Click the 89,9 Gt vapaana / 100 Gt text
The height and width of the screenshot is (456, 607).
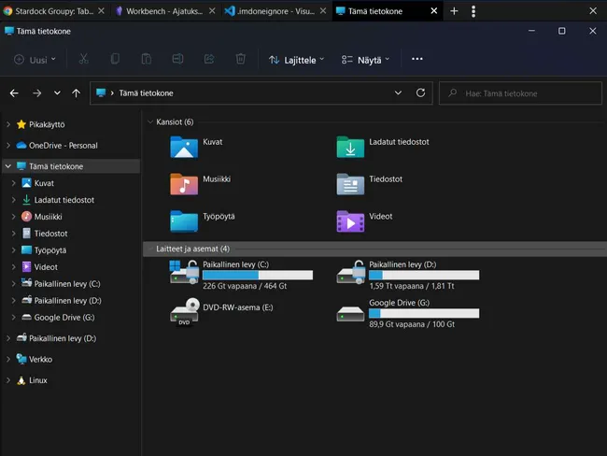(x=412, y=324)
